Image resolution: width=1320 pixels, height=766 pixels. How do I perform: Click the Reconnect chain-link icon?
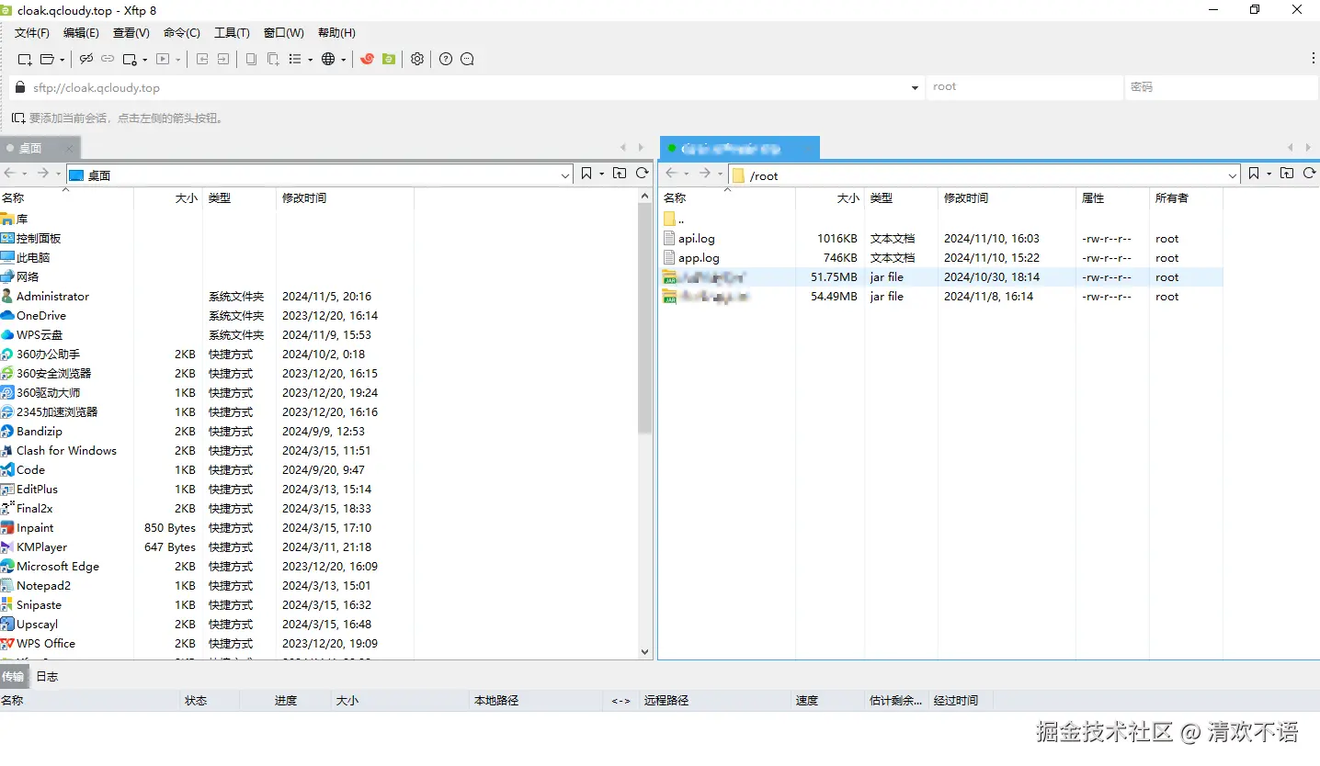(108, 60)
